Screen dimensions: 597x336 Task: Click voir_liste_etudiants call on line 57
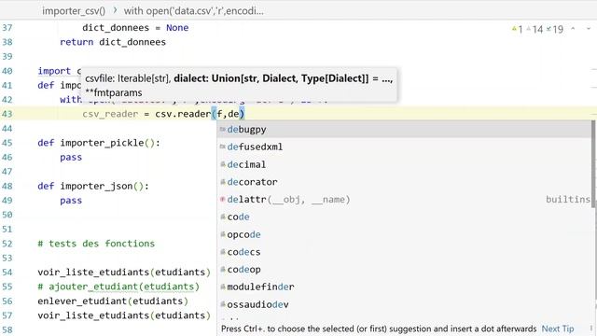point(124,315)
